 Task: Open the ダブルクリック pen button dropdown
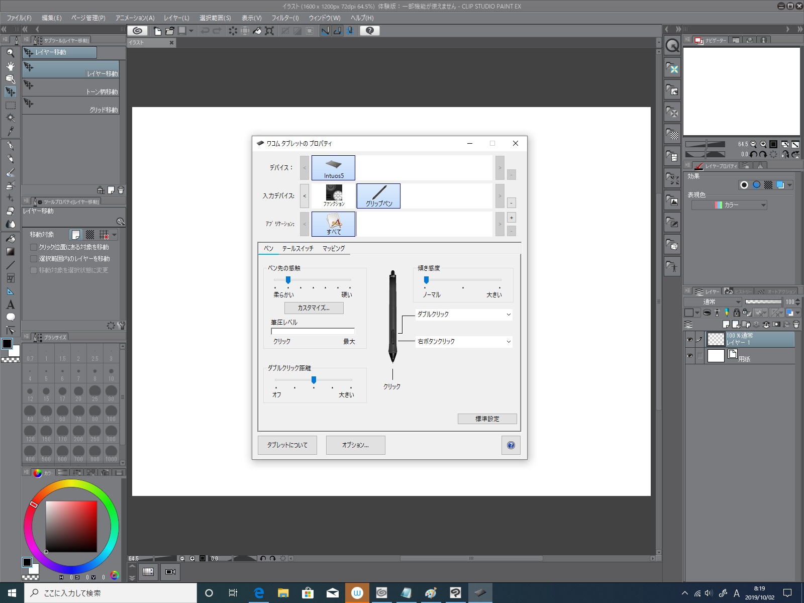(x=464, y=315)
